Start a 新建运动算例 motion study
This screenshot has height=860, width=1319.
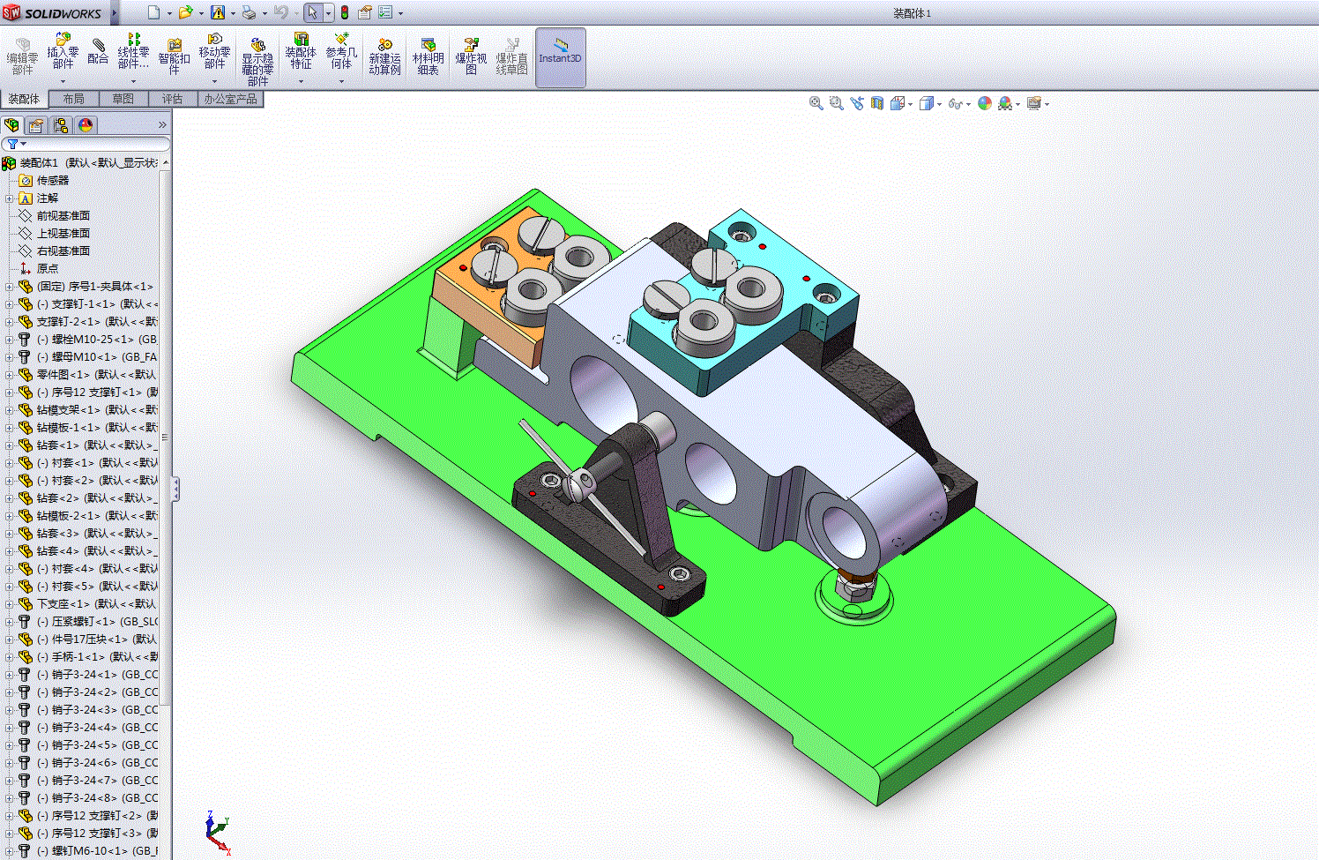[384, 56]
